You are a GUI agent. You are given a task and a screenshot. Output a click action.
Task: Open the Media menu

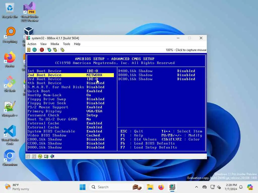pos(55,44)
